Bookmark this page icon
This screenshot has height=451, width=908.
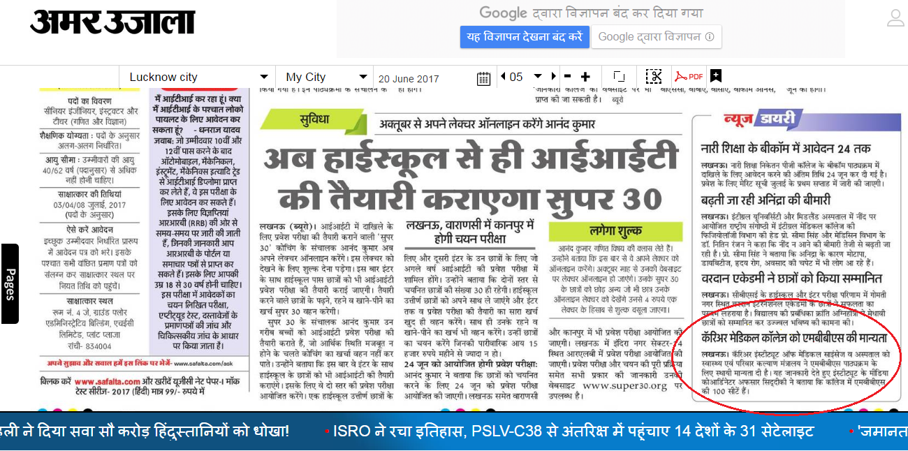click(x=716, y=77)
